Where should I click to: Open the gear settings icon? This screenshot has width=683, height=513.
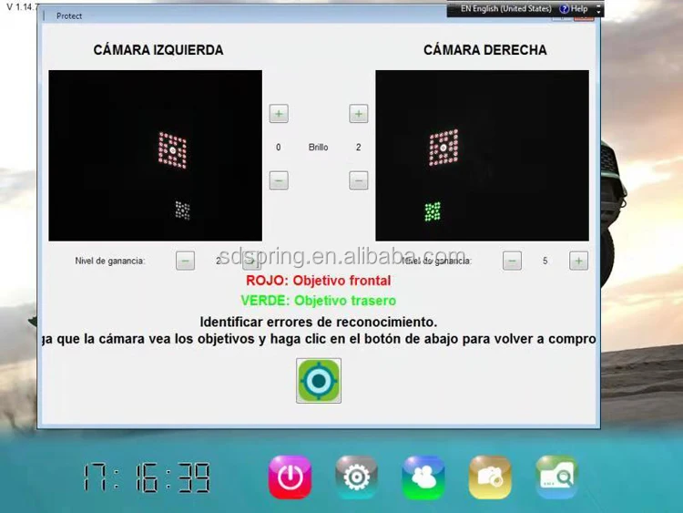(356, 477)
